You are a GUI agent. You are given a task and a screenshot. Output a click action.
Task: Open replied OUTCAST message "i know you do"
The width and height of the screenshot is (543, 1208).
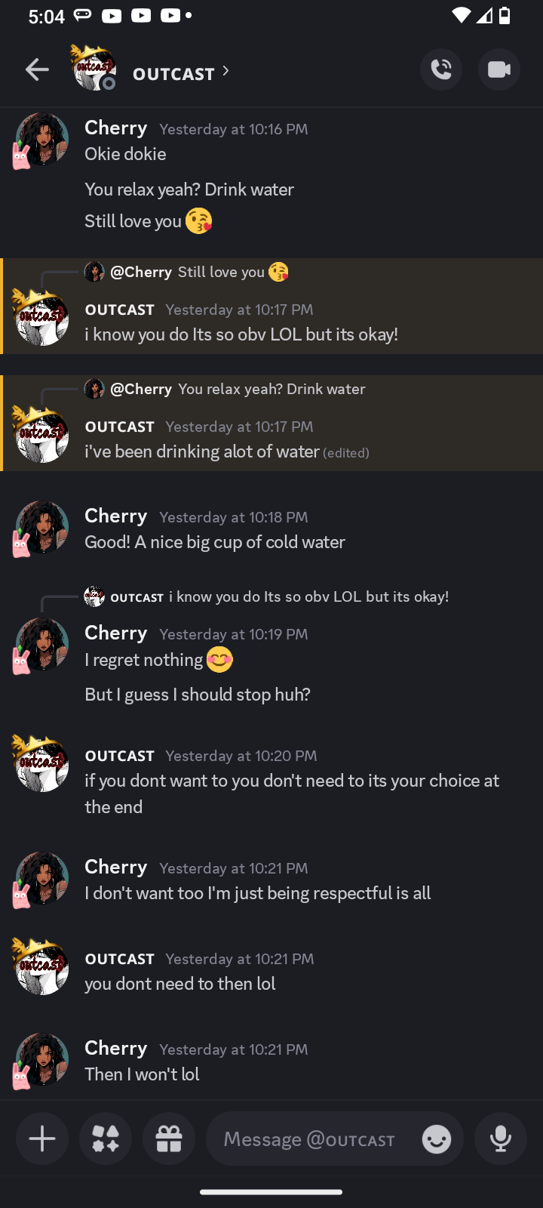308,596
